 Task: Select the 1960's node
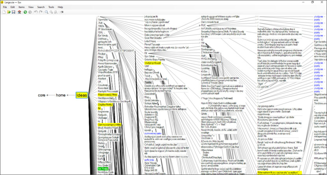tap(101, 26)
